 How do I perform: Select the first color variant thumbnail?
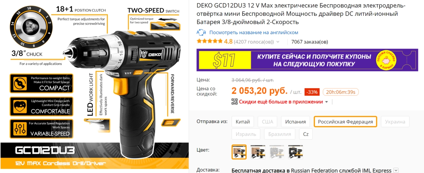[x=239, y=152]
